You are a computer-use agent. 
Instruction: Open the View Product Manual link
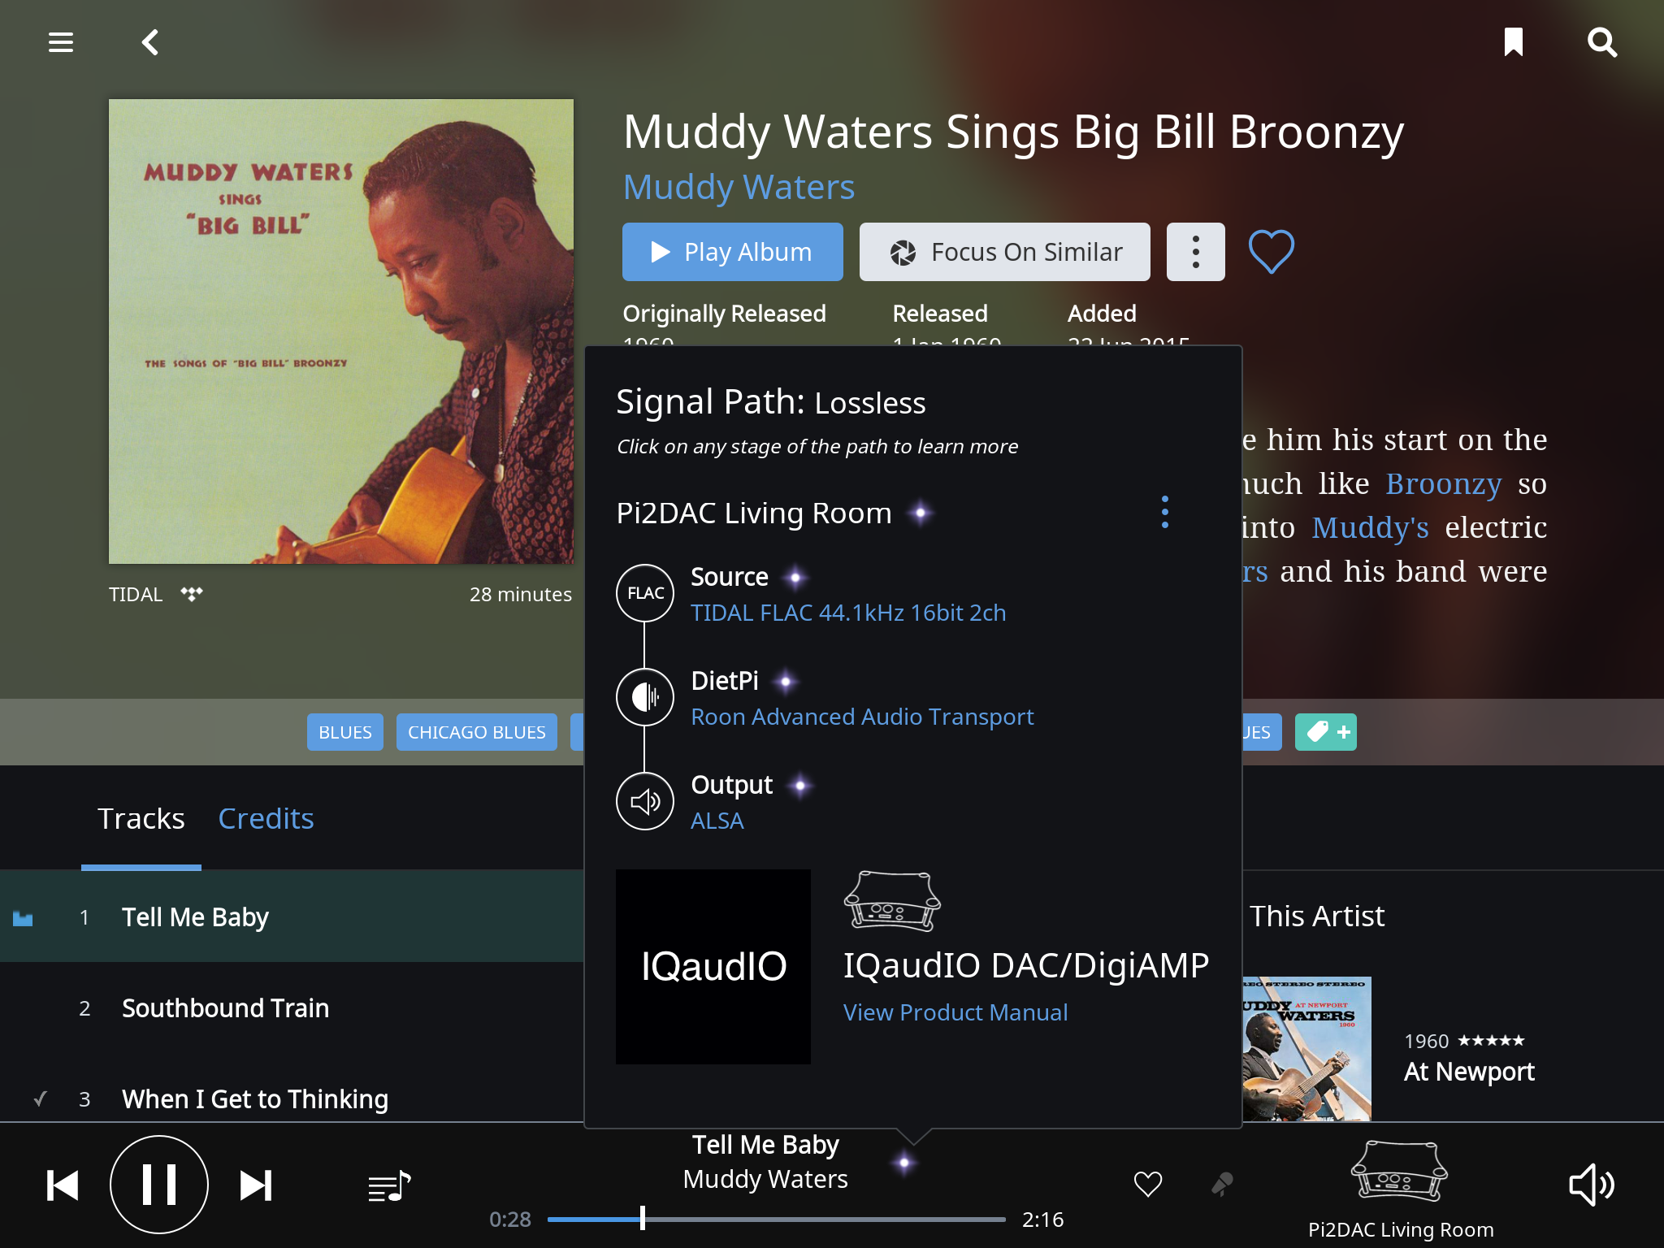click(955, 1012)
